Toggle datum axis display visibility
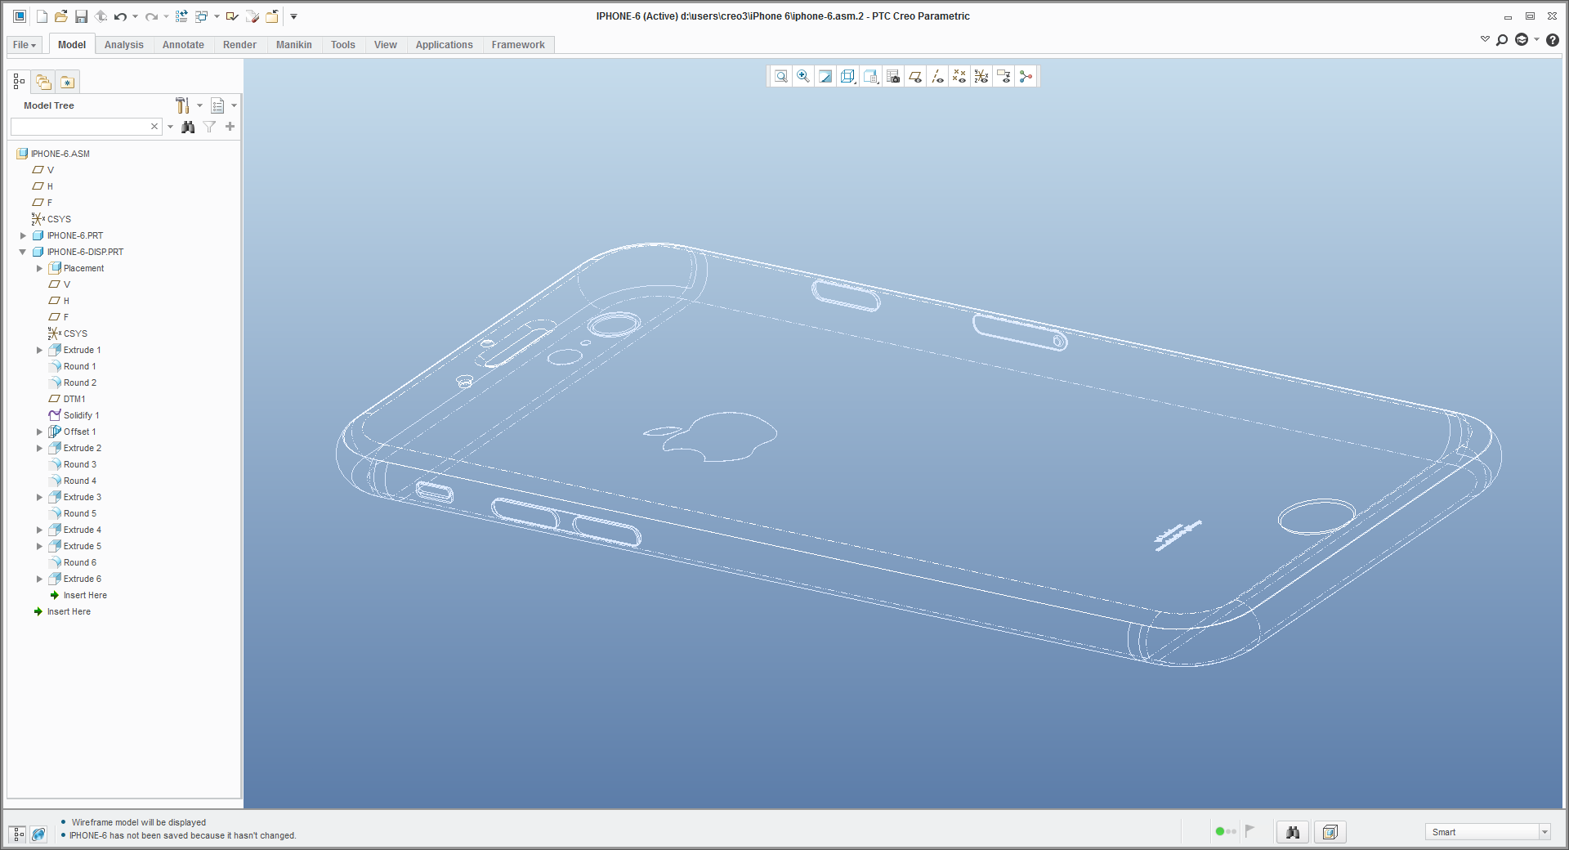Viewport: 1569px width, 850px height. click(x=936, y=76)
